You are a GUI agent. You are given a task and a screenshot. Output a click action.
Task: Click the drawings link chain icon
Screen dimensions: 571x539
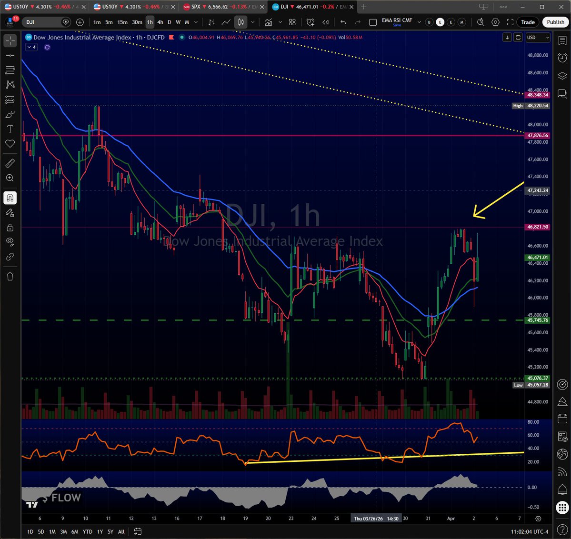tap(10, 257)
